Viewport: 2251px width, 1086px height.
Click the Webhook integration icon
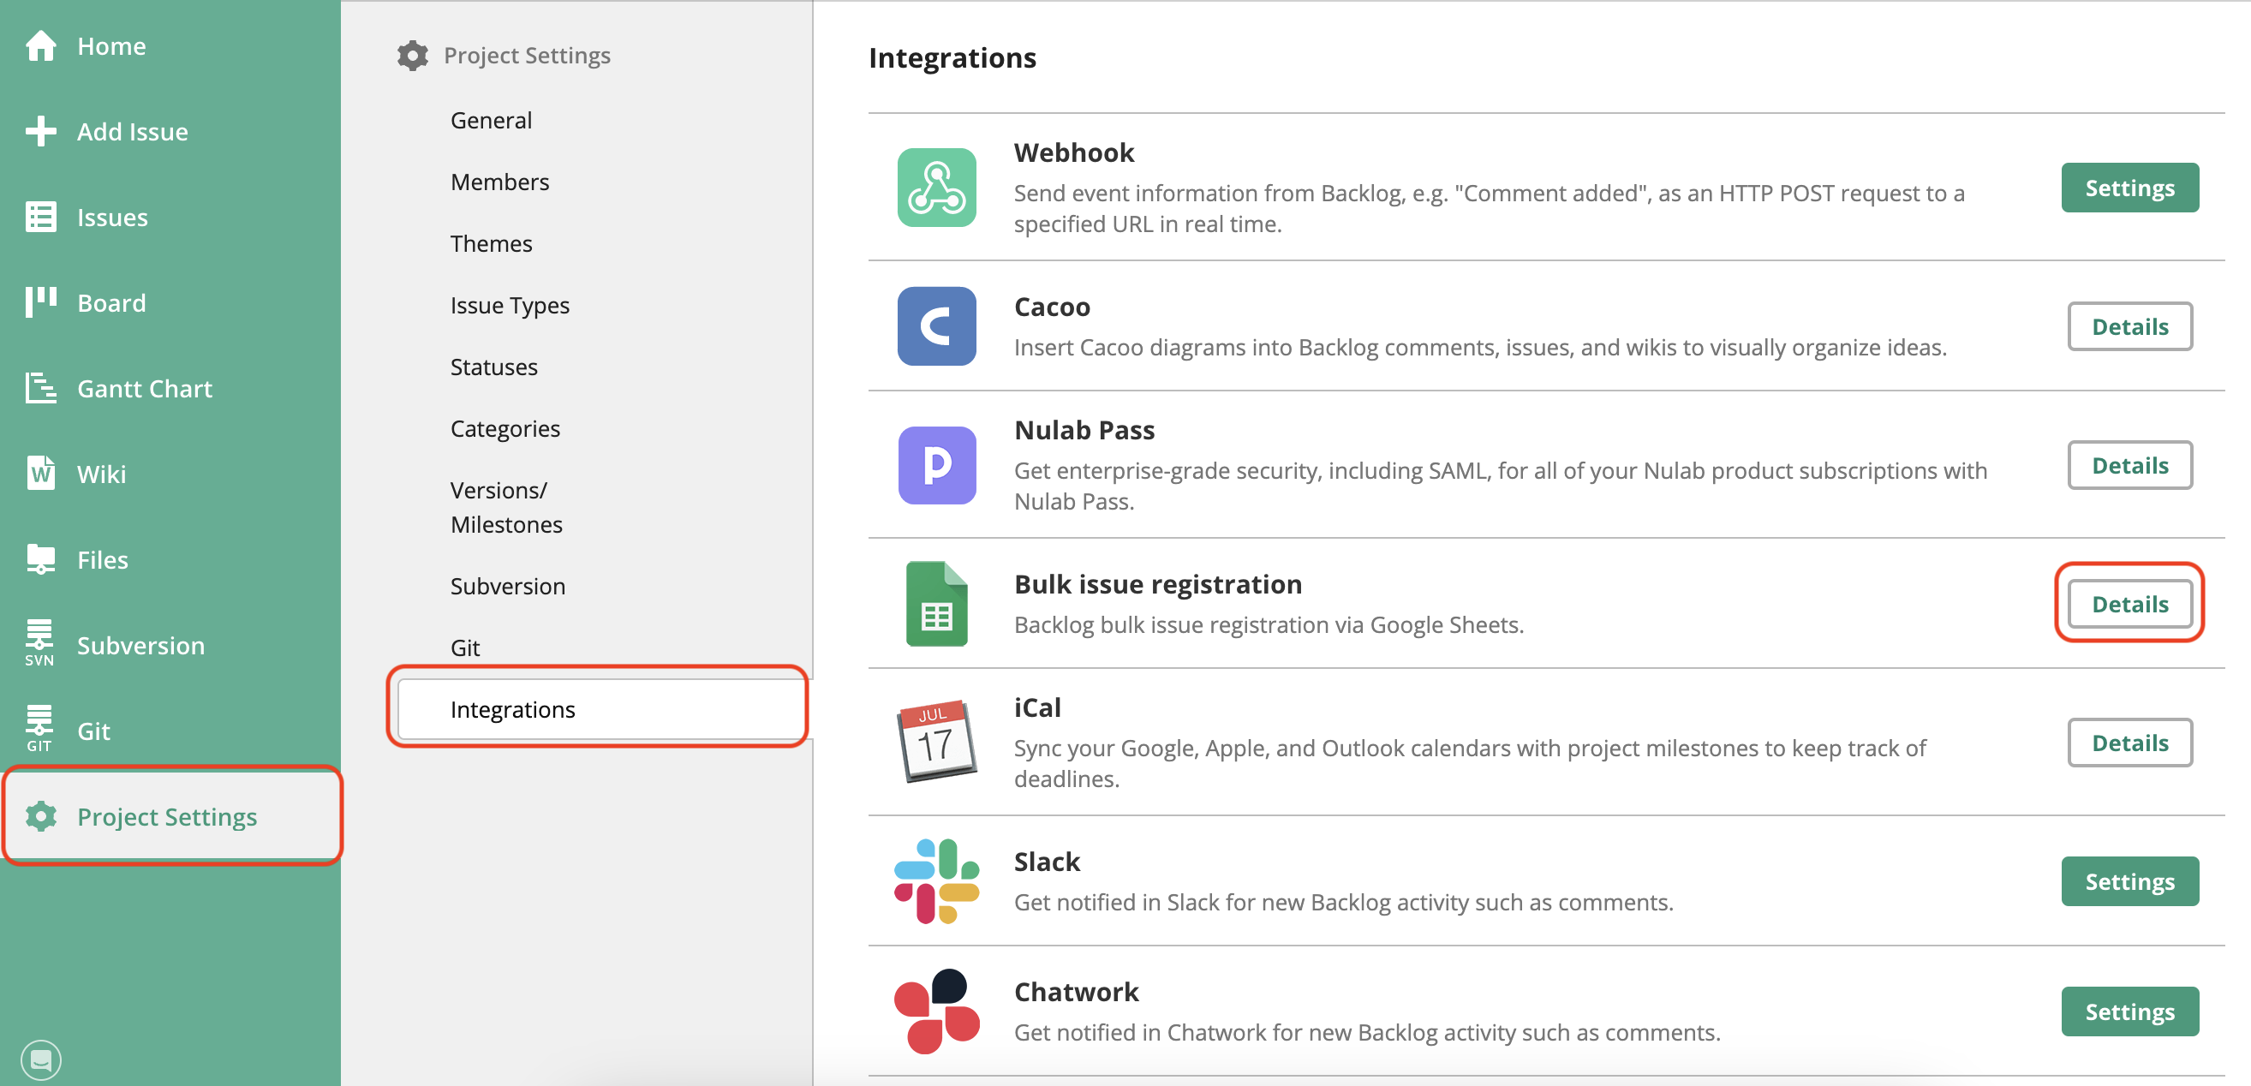tap(936, 188)
